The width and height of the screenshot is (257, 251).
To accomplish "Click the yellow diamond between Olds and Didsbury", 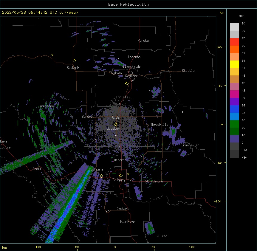I will 116,124.
